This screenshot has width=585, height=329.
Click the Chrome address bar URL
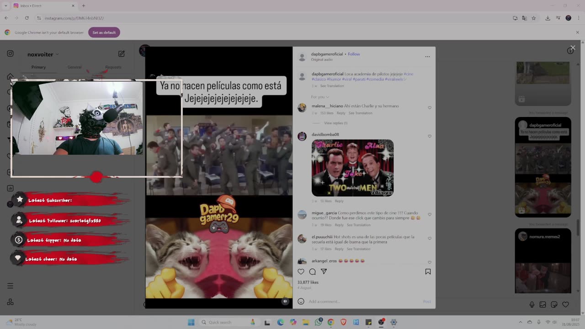(74, 18)
